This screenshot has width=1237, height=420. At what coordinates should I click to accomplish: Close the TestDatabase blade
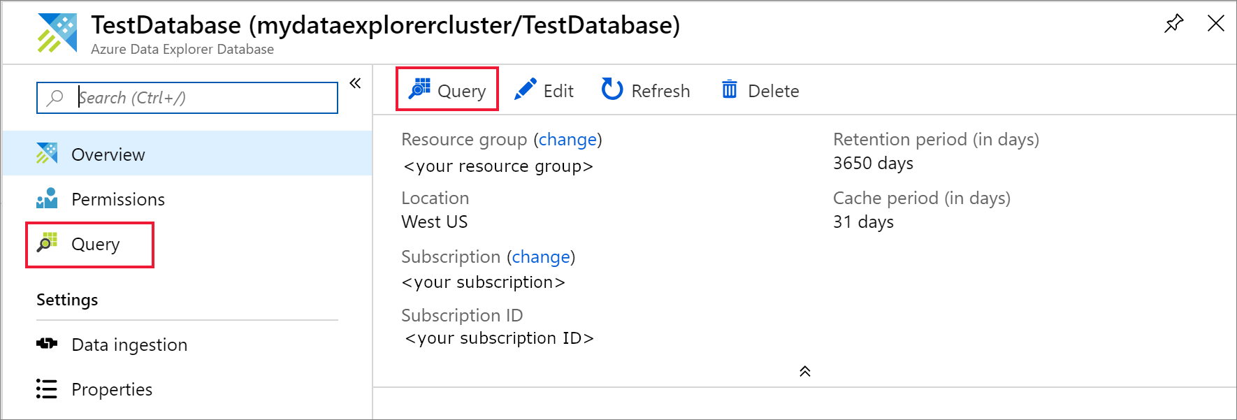[x=1216, y=24]
